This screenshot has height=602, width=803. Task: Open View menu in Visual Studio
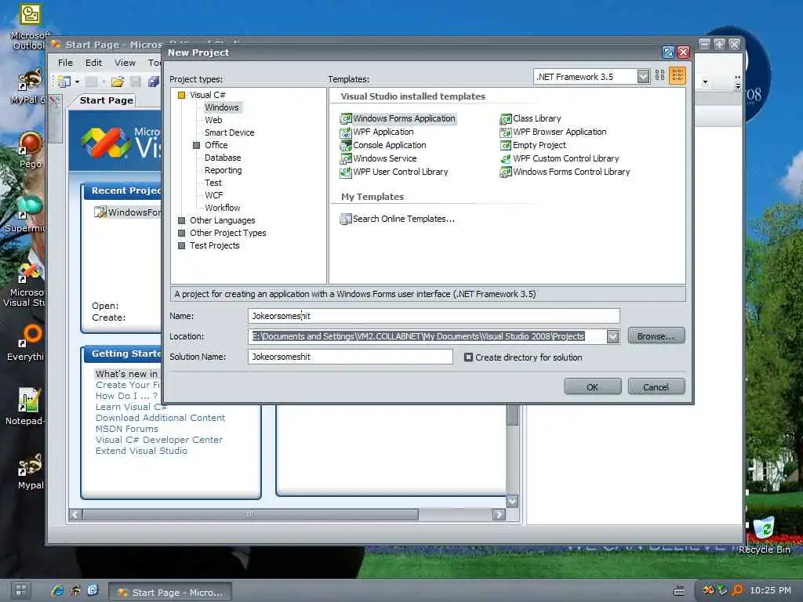pos(125,63)
